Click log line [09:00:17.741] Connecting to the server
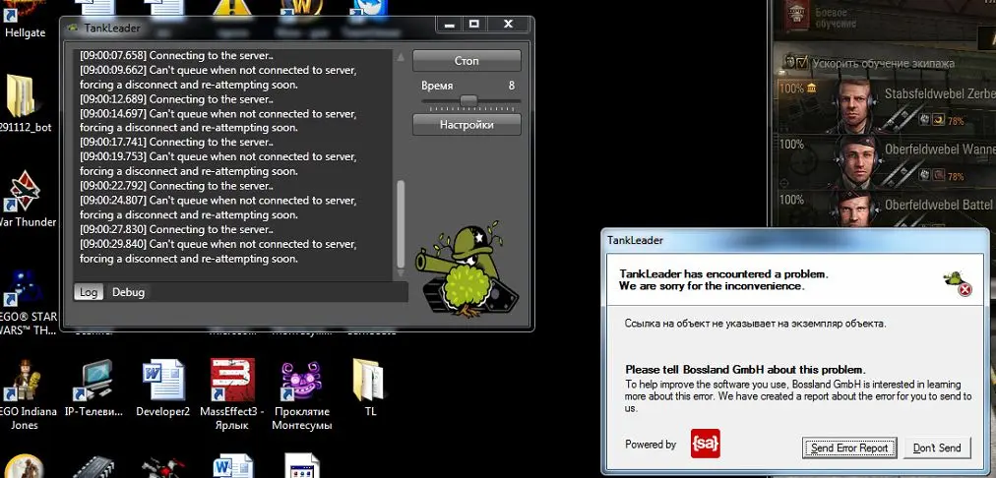This screenshot has height=478, width=996. point(176,143)
